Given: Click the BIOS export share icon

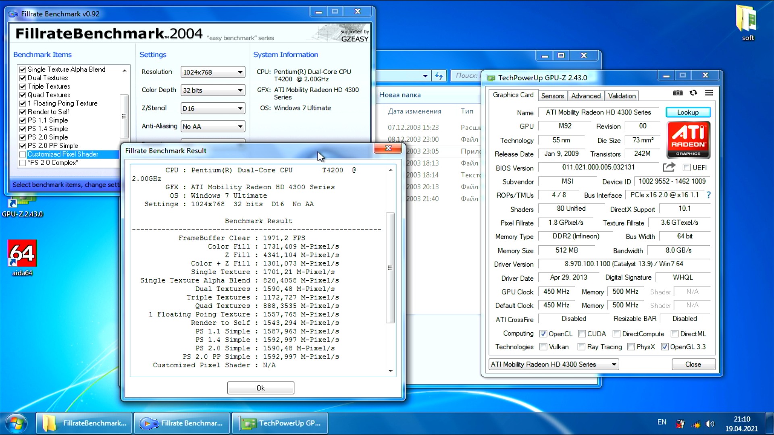Looking at the screenshot, I should (x=669, y=167).
